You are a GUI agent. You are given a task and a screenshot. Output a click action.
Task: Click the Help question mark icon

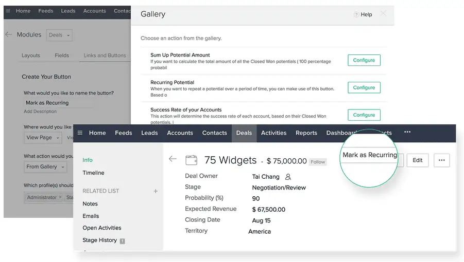pos(356,15)
